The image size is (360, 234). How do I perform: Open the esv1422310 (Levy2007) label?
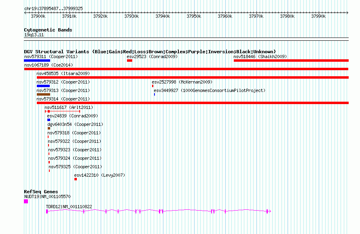click(x=100, y=175)
